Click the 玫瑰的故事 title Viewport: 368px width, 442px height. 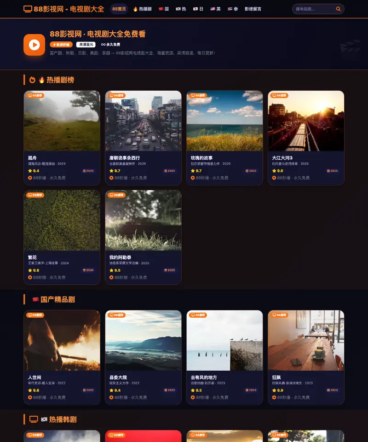pyautogui.click(x=201, y=158)
